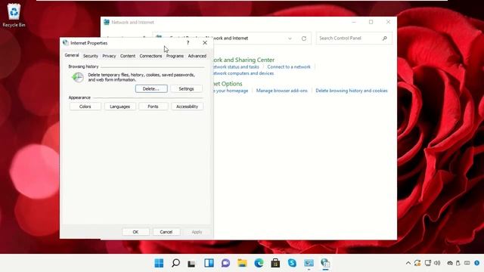Open browsing history Settings button
Viewport: 484px width, 272px height.
(187, 89)
